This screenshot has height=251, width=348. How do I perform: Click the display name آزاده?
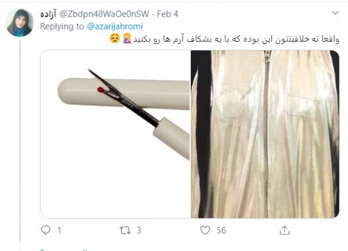click(x=48, y=14)
